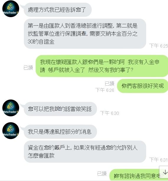Click the top MetaTrader 5 avatar
Viewport: 168px width, 181px height.
pos(11,9)
